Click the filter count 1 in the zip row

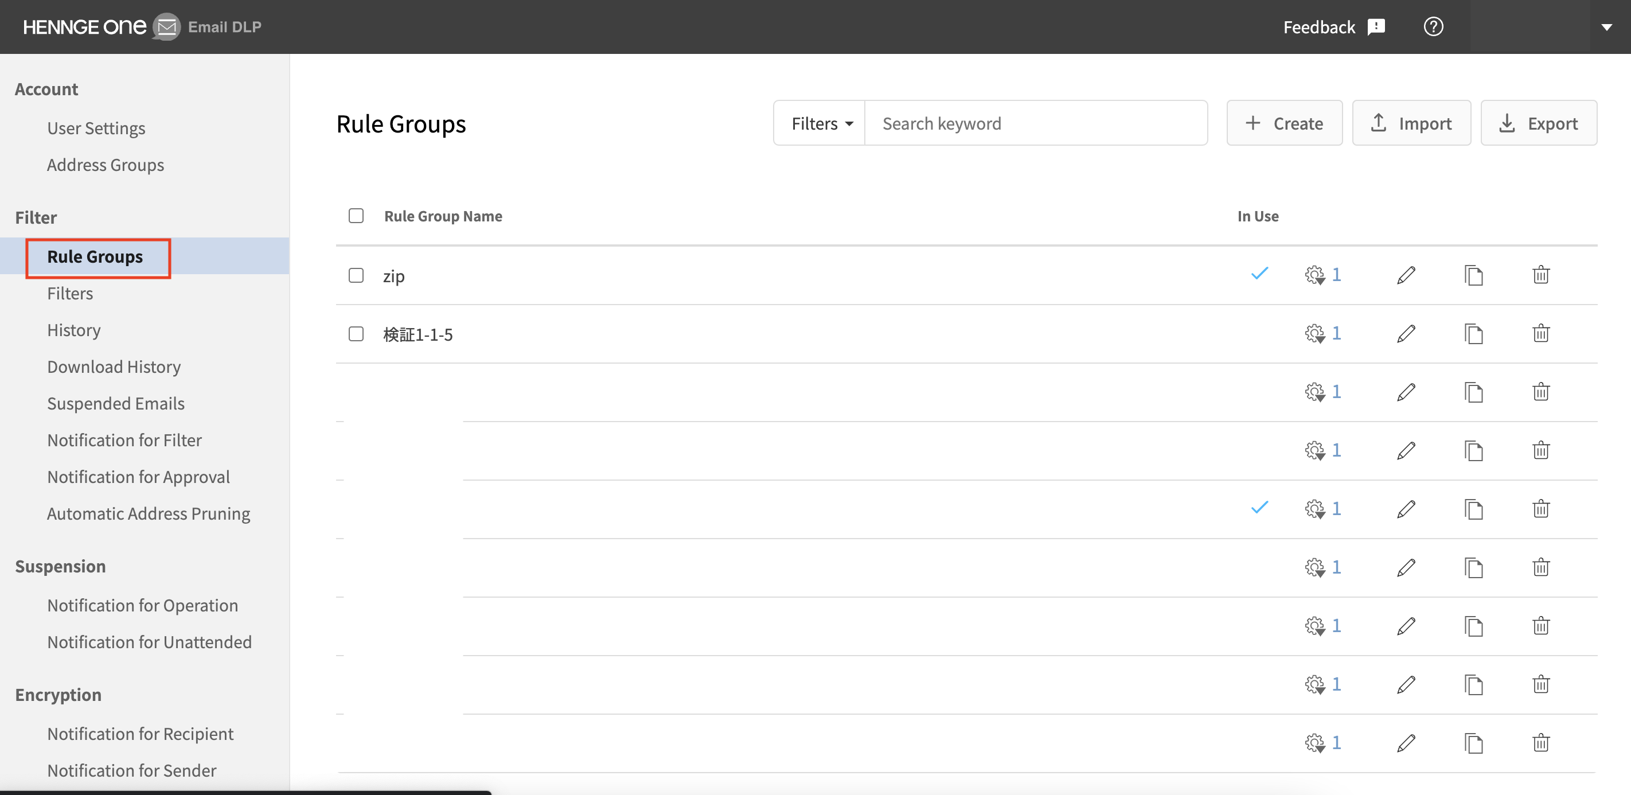pos(1336,274)
